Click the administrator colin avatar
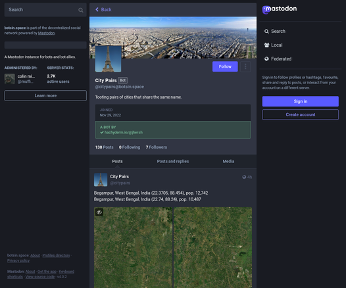Screen dimensions: 346x288 click(10, 79)
